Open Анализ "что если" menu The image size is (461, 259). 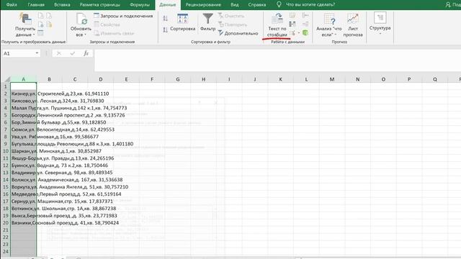(329, 25)
